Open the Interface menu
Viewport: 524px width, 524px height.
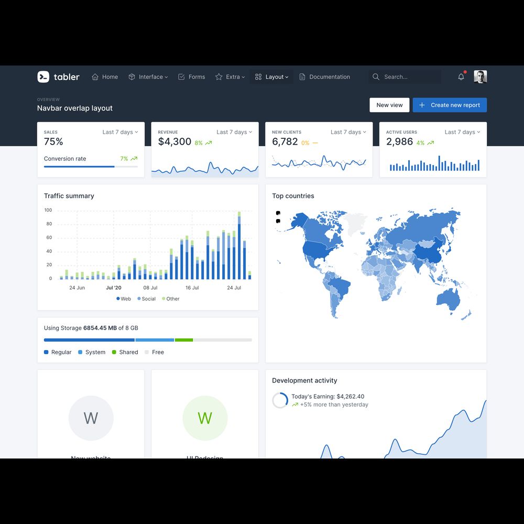[148, 77]
